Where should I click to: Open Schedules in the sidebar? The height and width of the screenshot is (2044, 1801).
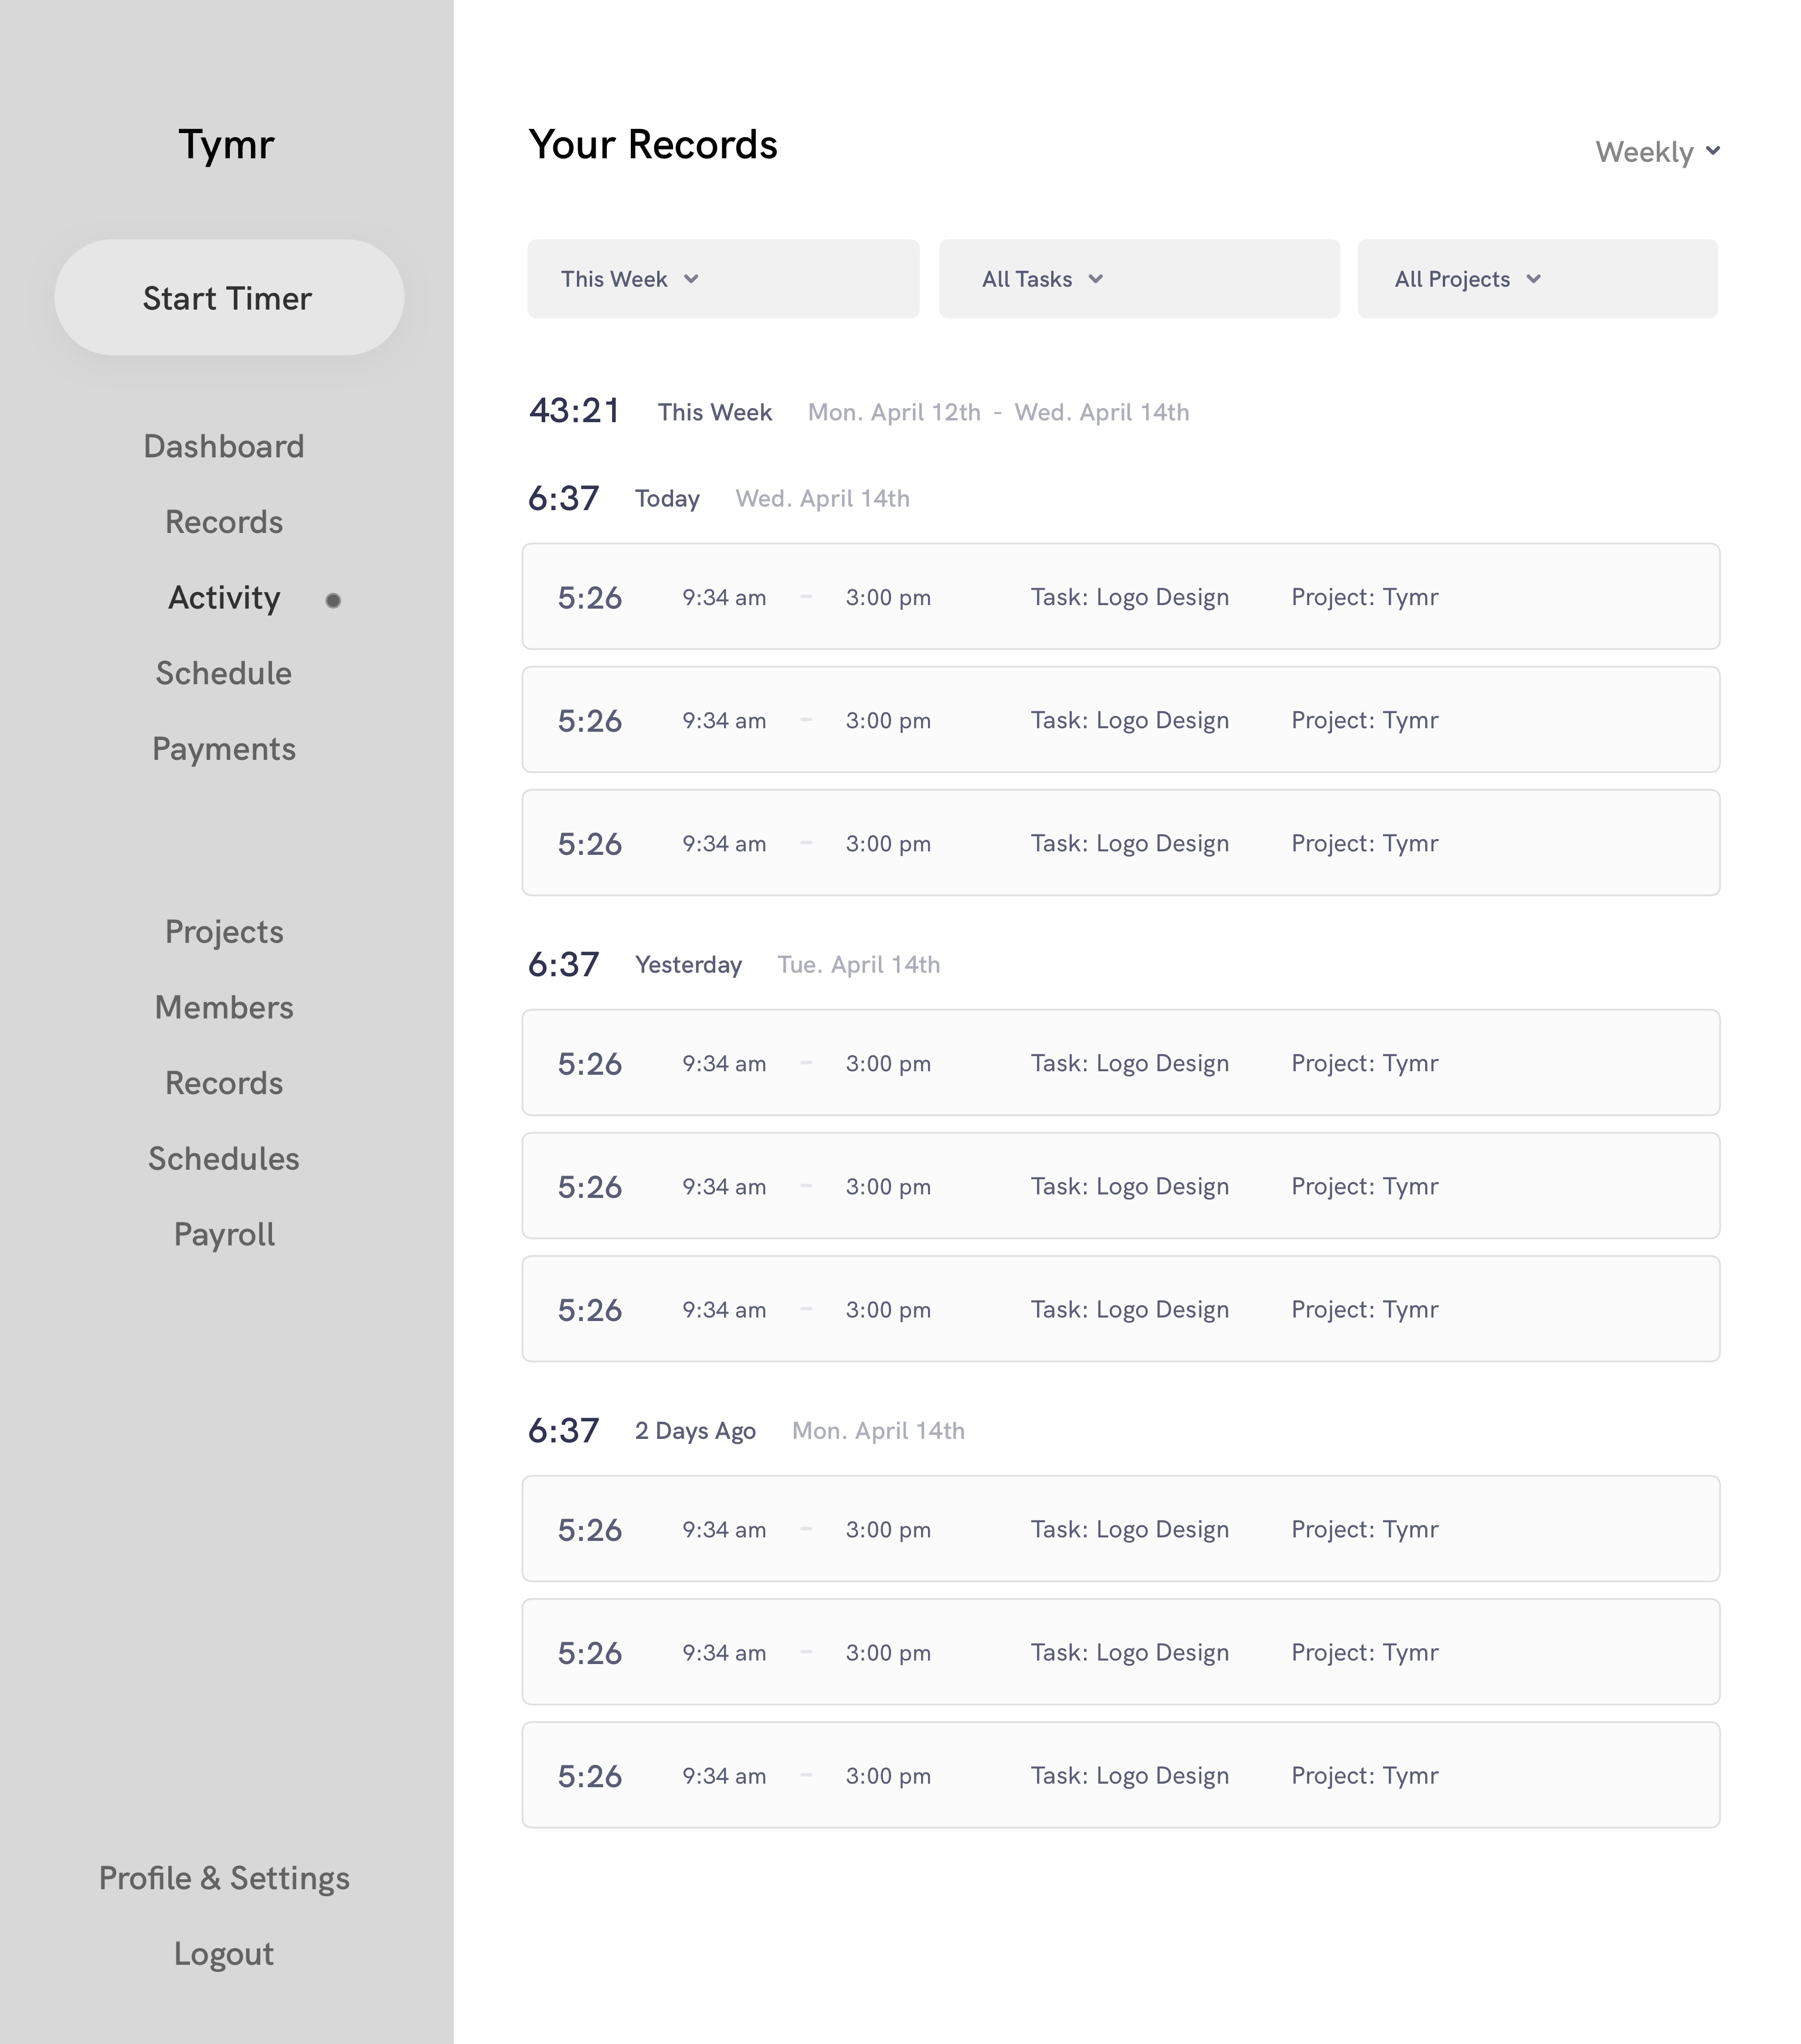point(224,1159)
